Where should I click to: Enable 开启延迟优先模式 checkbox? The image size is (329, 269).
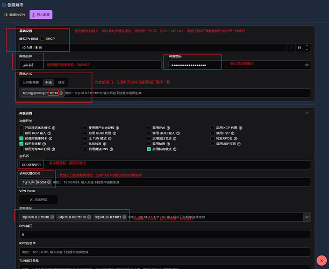click(22, 128)
